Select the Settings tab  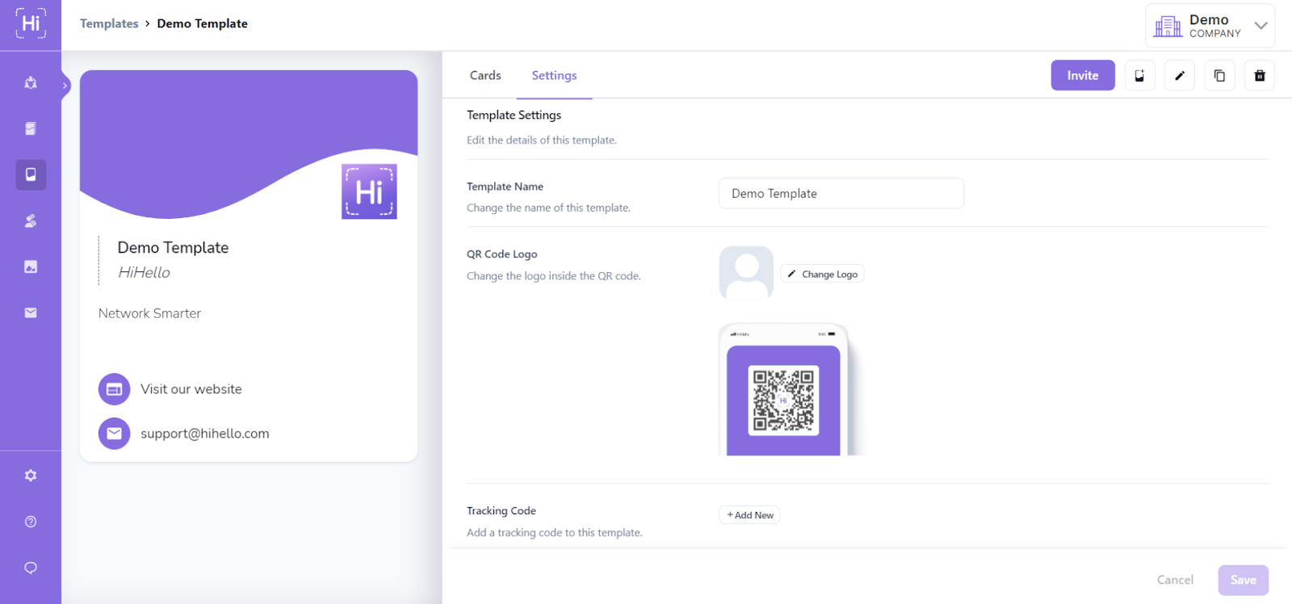(x=554, y=75)
